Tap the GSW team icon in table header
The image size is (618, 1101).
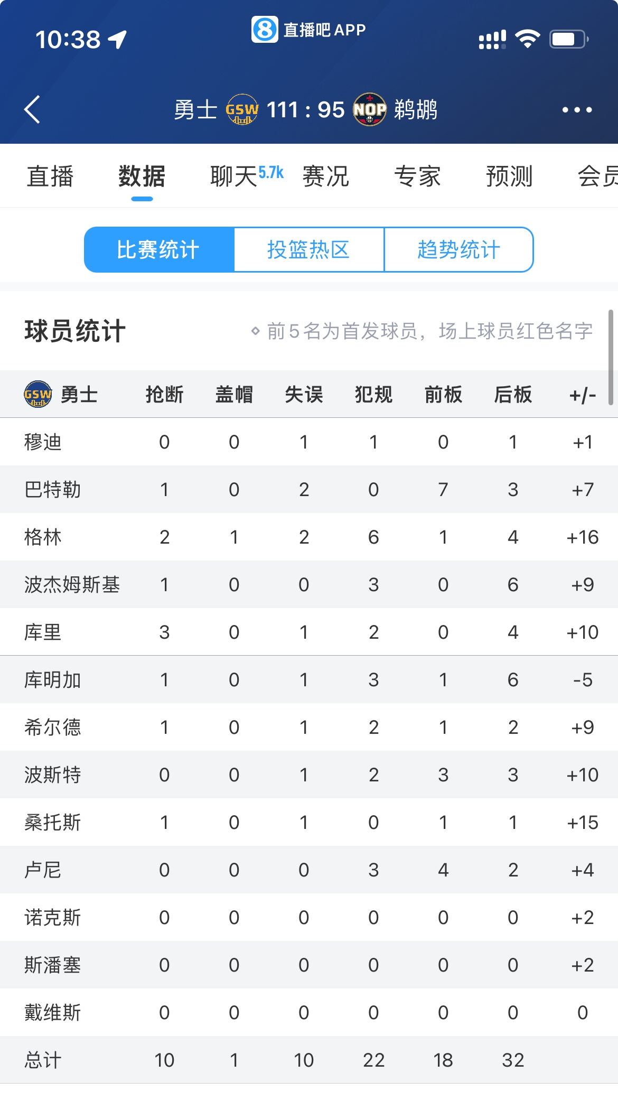point(38,394)
